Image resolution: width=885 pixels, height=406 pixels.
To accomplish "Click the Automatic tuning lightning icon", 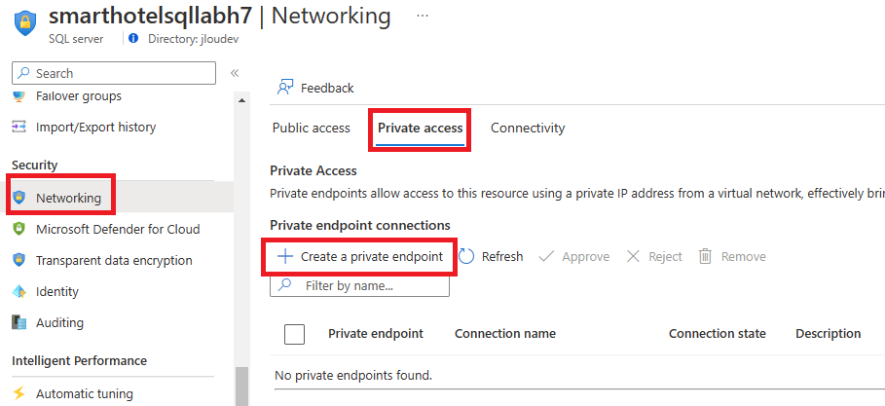I will 19,393.
